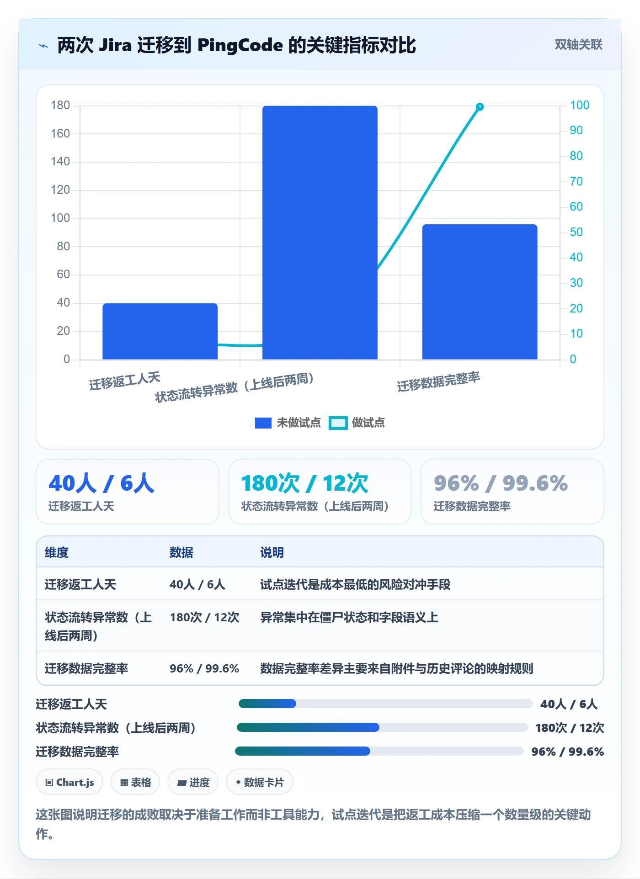Click the 迁移数据完整率 progress bar
Image resolution: width=640 pixels, height=879 pixels.
coord(379,751)
